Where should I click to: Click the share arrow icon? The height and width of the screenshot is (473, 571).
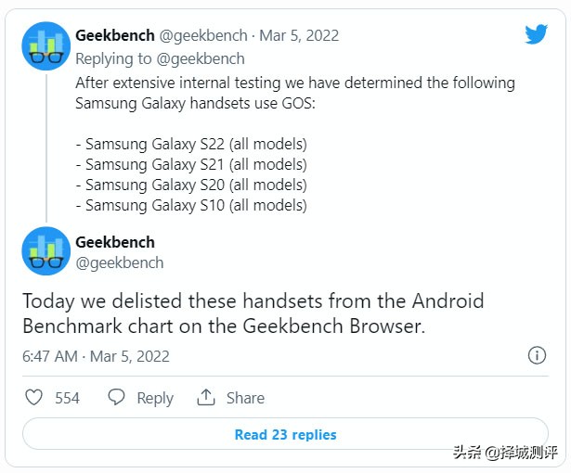click(x=206, y=398)
